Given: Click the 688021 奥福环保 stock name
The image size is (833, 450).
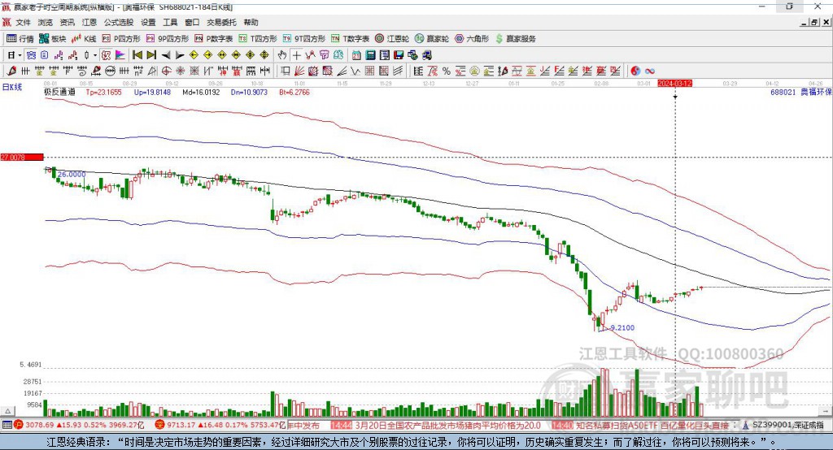Looking at the screenshot, I should (801, 93).
